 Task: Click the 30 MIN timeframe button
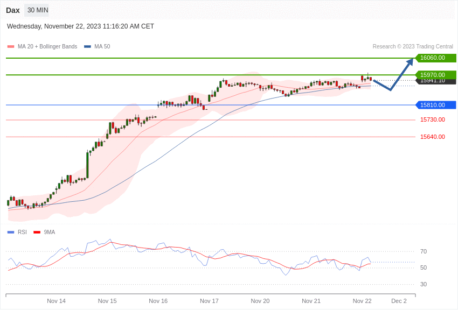(38, 10)
